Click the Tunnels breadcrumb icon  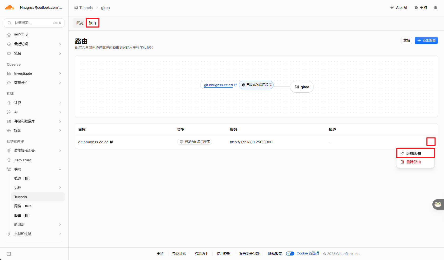tap(76, 8)
